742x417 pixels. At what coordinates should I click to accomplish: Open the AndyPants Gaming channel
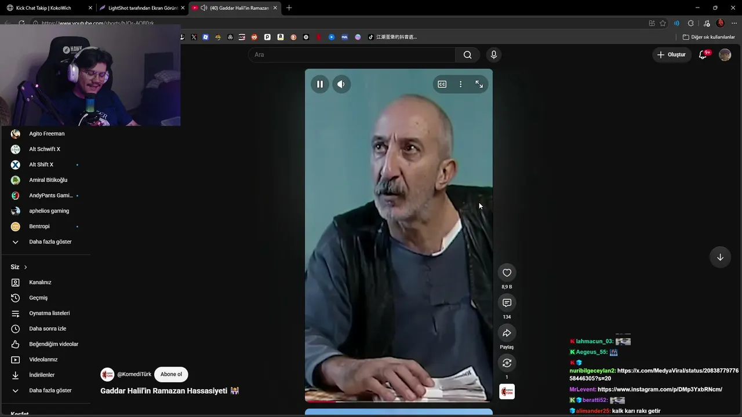coord(46,195)
